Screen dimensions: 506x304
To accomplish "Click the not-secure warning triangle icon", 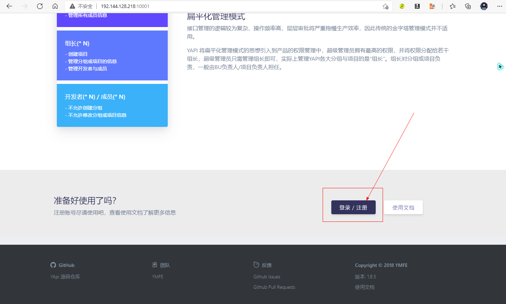I will (72, 6).
